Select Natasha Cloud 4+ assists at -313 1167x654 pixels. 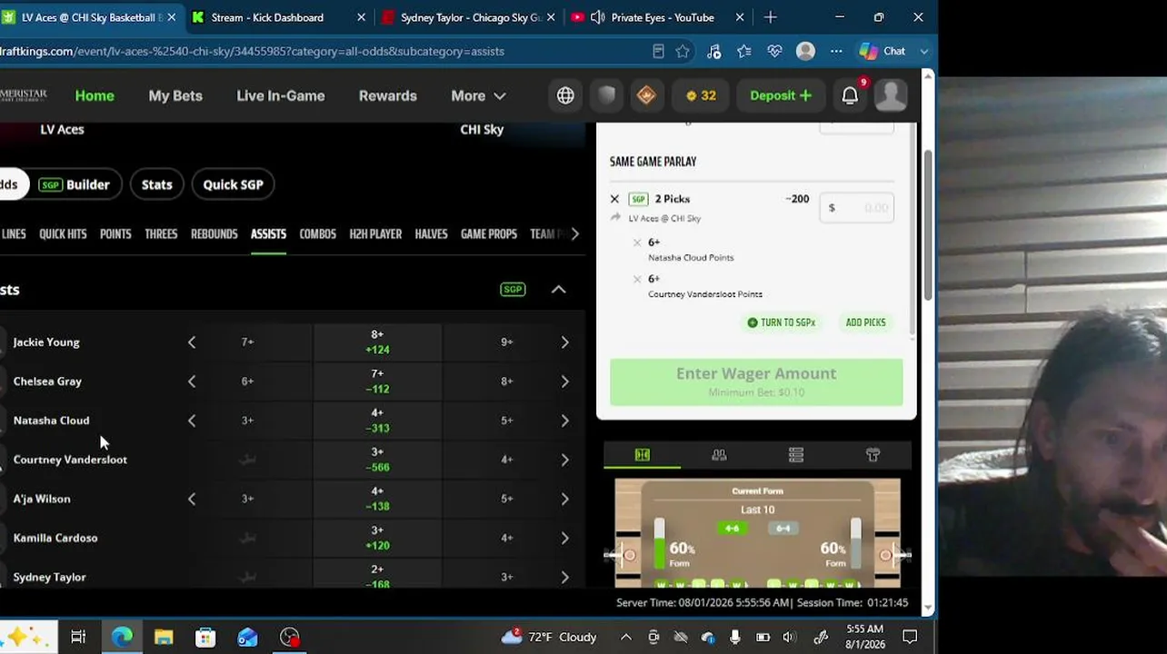pyautogui.click(x=377, y=420)
